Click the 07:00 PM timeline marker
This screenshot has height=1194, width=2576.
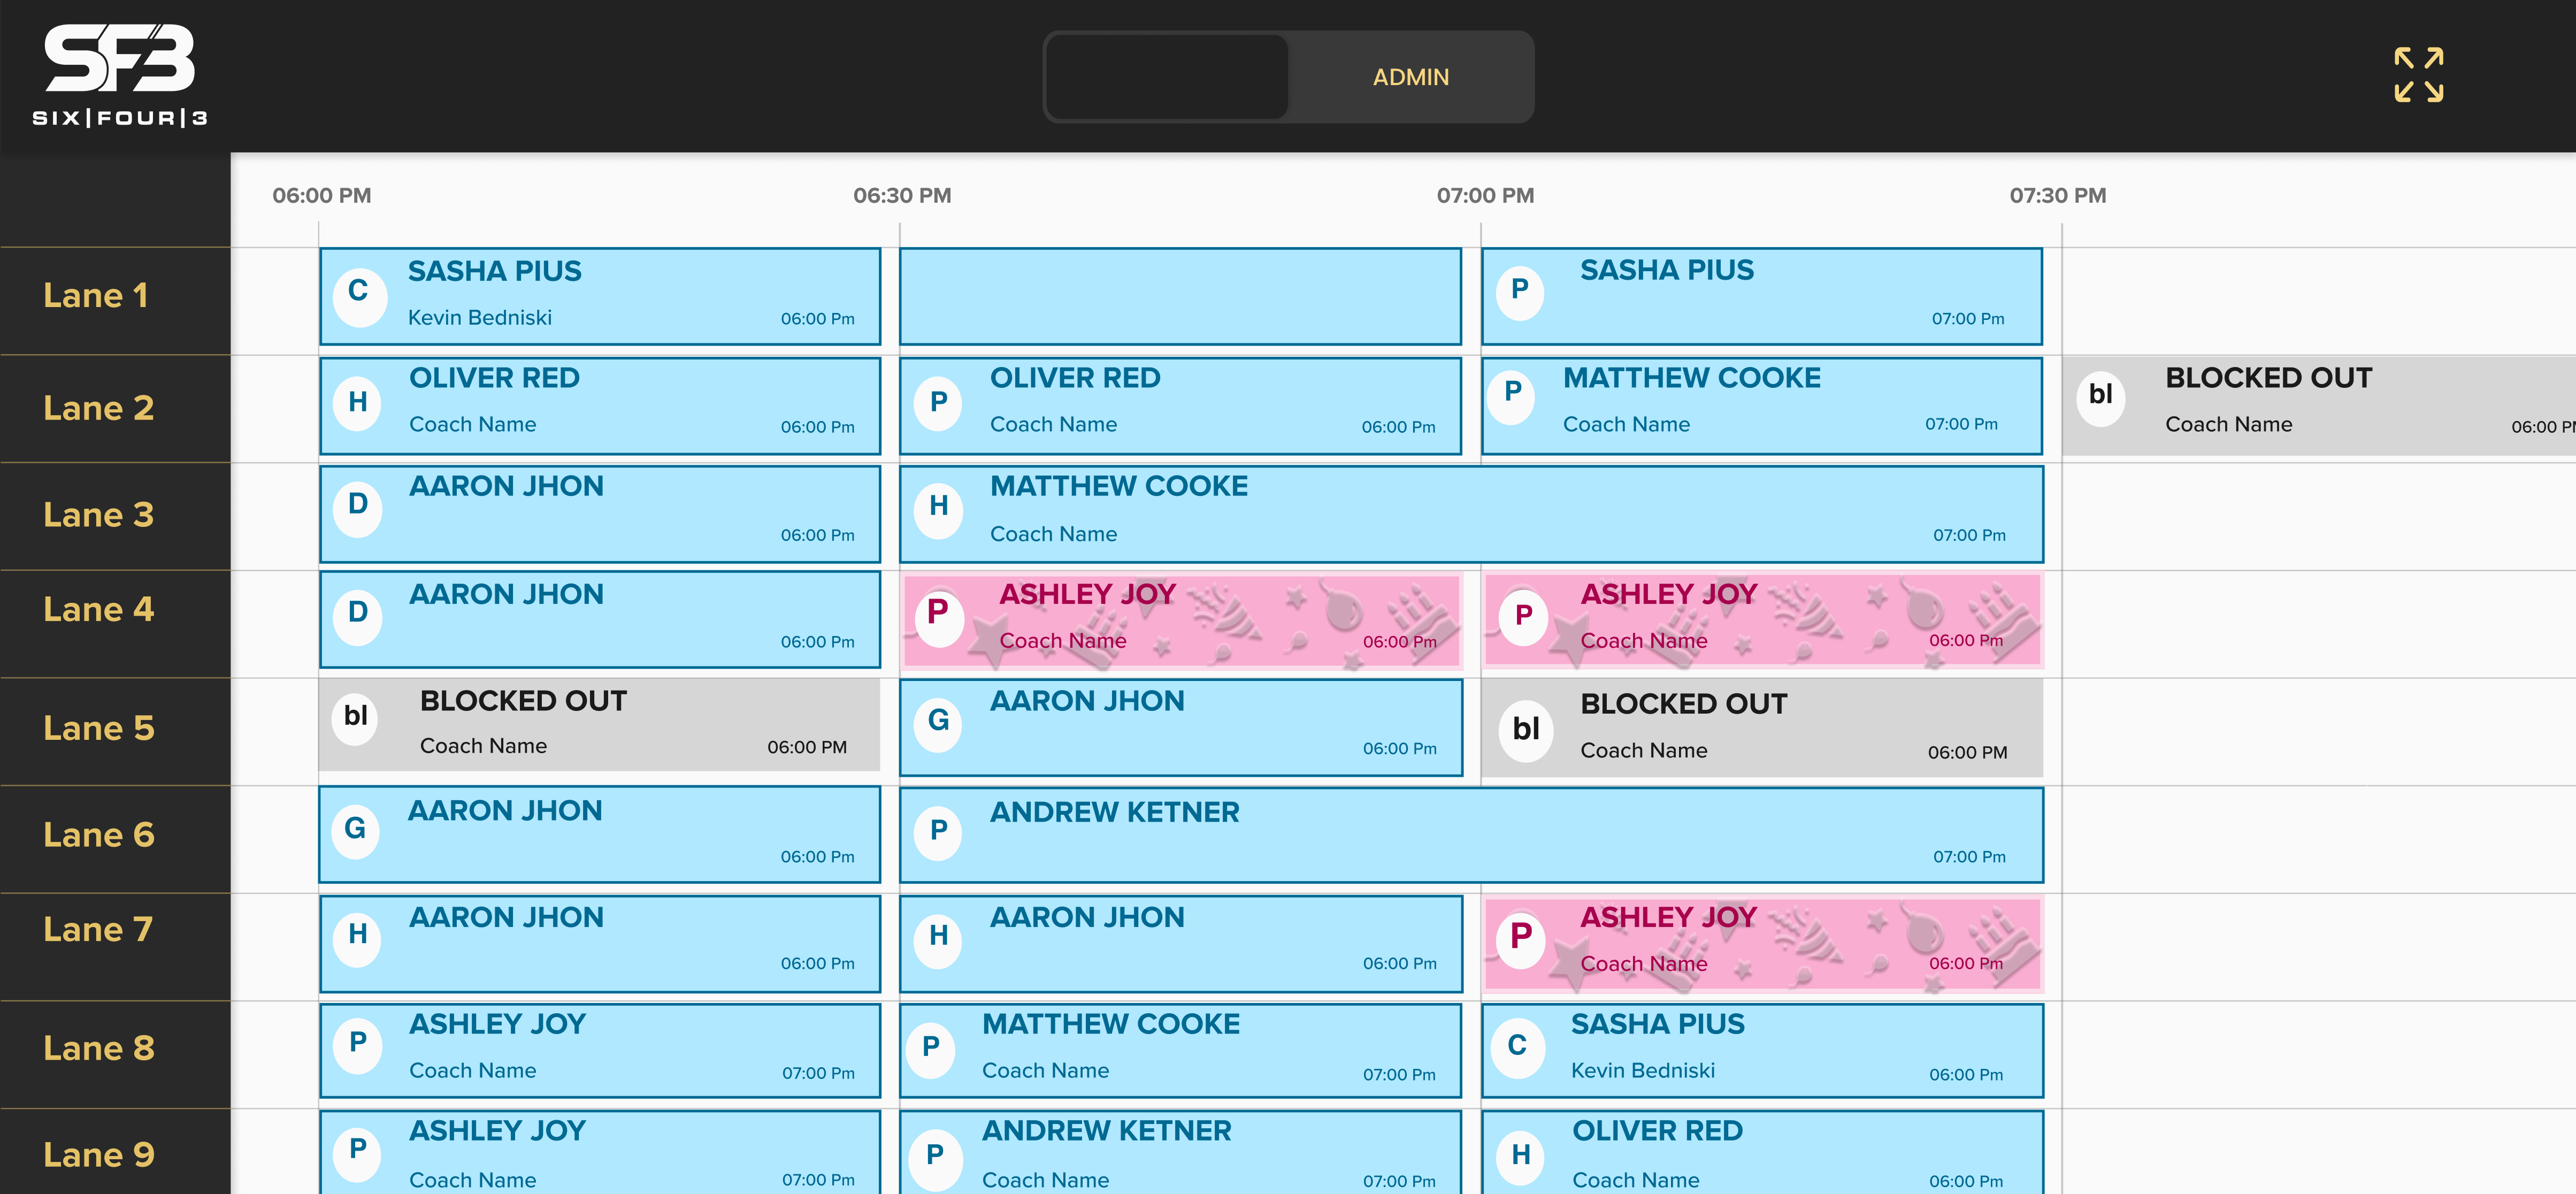pyautogui.click(x=1485, y=196)
